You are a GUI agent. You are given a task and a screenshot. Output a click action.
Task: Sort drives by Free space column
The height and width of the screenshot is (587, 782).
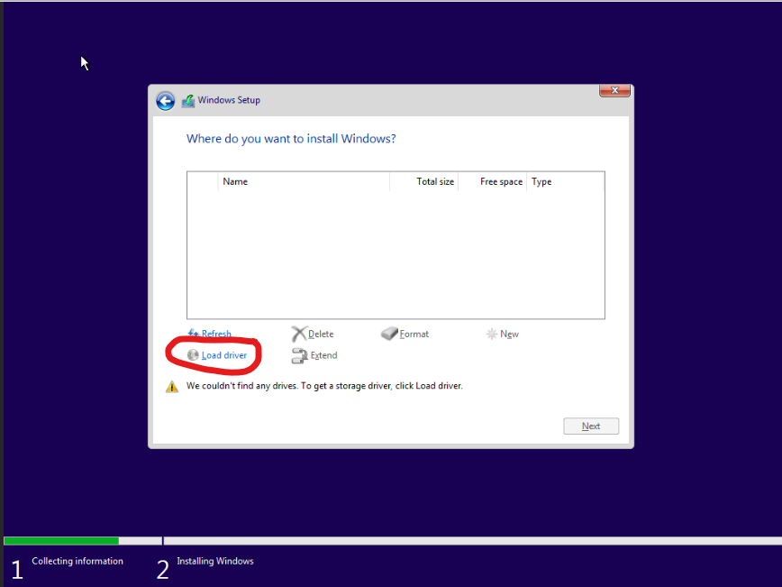point(492,182)
